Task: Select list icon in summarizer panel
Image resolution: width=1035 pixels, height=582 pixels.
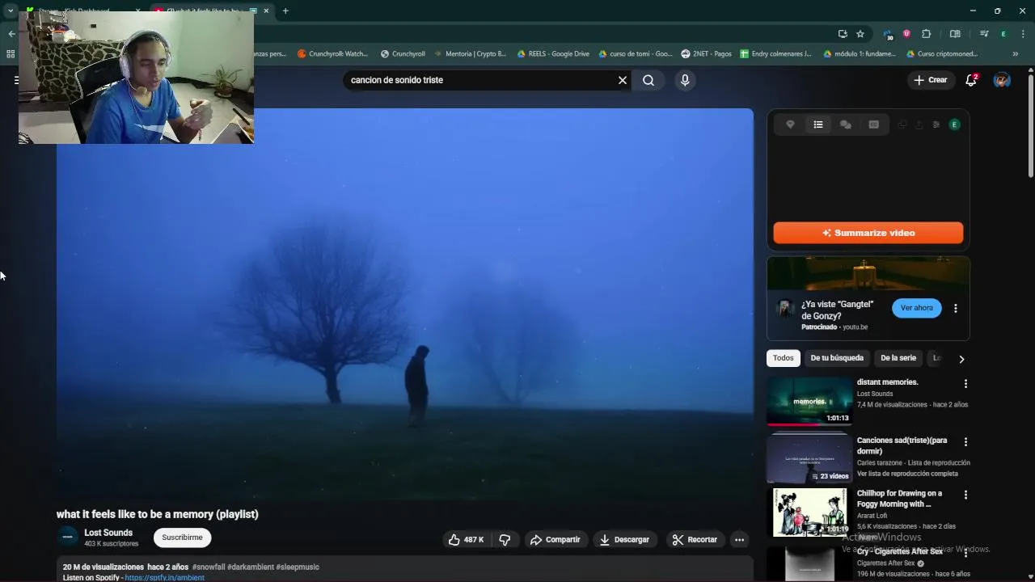Action: pyautogui.click(x=818, y=124)
